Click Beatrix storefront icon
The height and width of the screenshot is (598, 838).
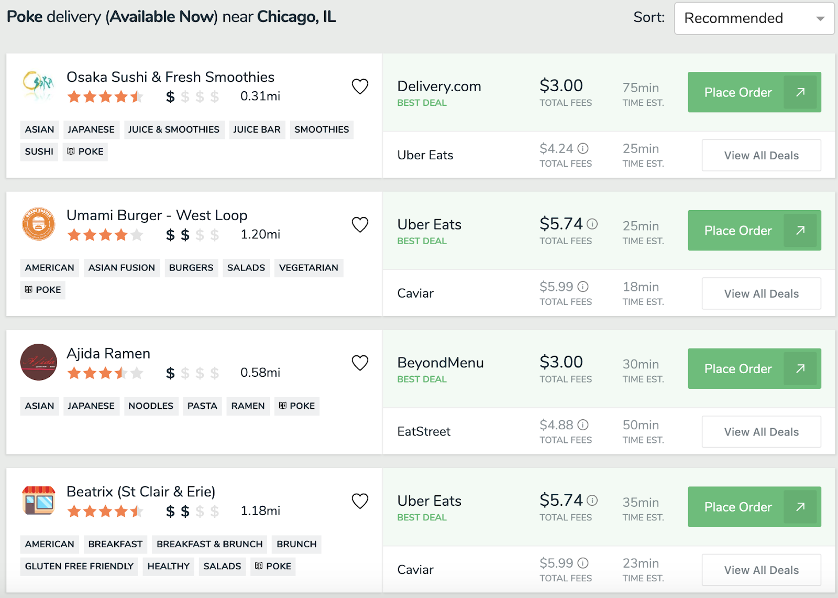tap(38, 500)
